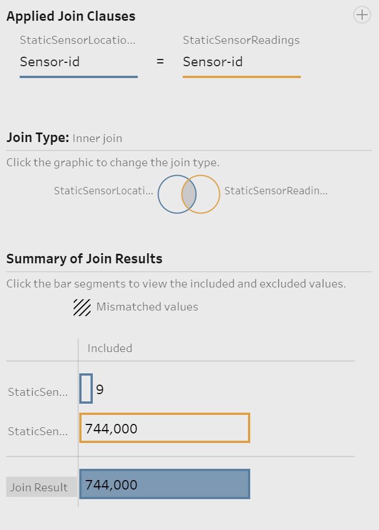Change the equals operator in join clause

pos(160,62)
